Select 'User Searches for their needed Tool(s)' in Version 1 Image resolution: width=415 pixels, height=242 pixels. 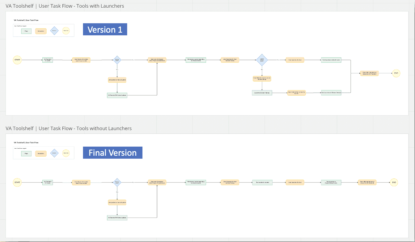[x=230, y=60]
